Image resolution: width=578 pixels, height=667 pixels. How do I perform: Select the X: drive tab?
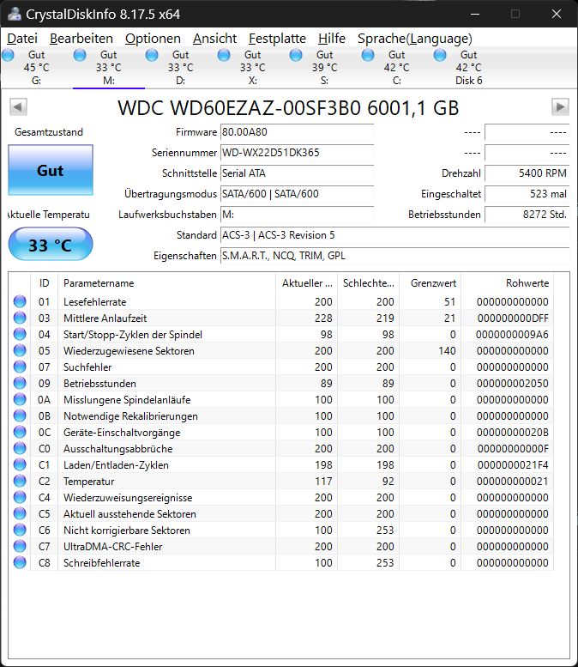click(x=252, y=68)
